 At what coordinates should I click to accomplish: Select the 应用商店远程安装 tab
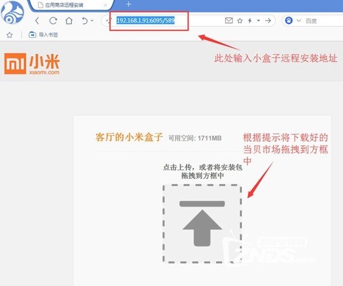pos(71,5)
